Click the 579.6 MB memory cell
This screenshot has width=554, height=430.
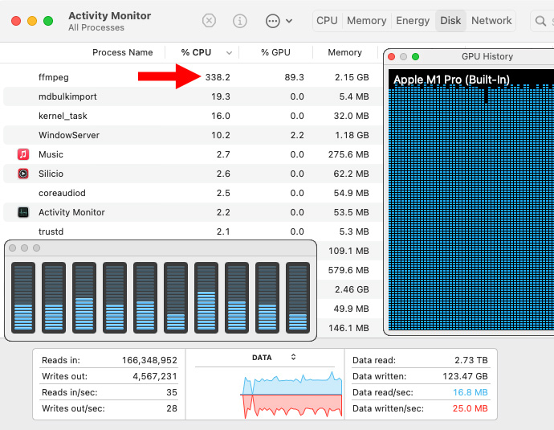[x=348, y=270]
